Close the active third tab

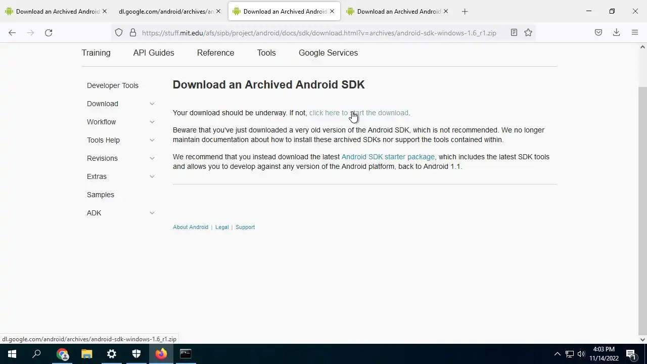(x=332, y=11)
